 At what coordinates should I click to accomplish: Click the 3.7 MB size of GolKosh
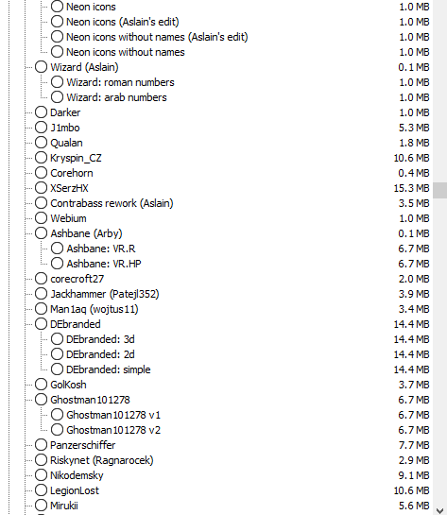(x=414, y=385)
